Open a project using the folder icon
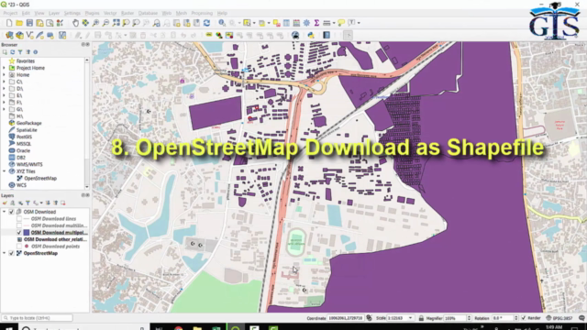This screenshot has height=330, width=587. click(x=19, y=23)
